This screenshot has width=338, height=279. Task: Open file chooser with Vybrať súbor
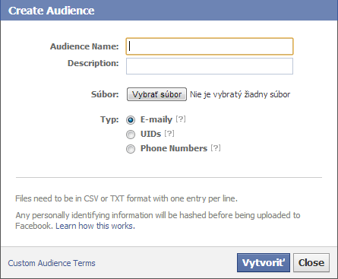pyautogui.click(x=156, y=94)
